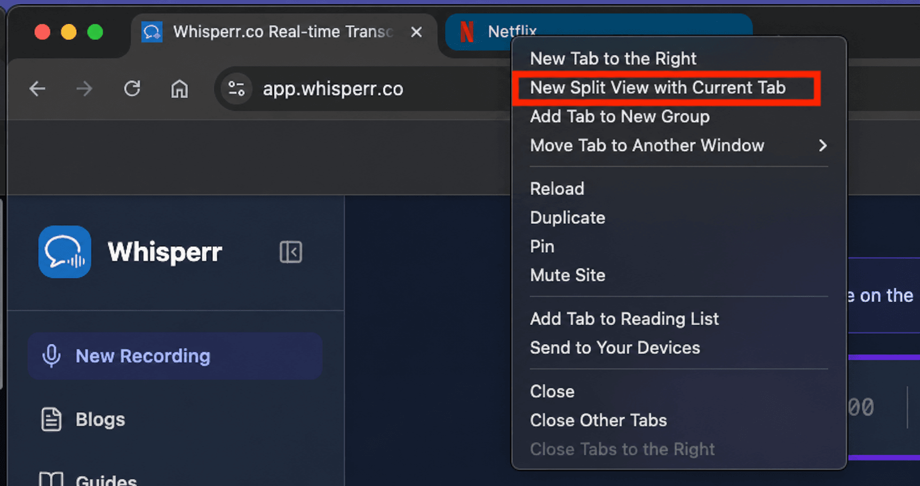
Task: Click the Netflix tab favicon
Action: click(467, 32)
